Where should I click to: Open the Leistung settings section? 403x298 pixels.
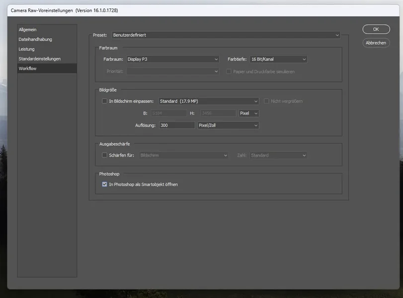47,49
